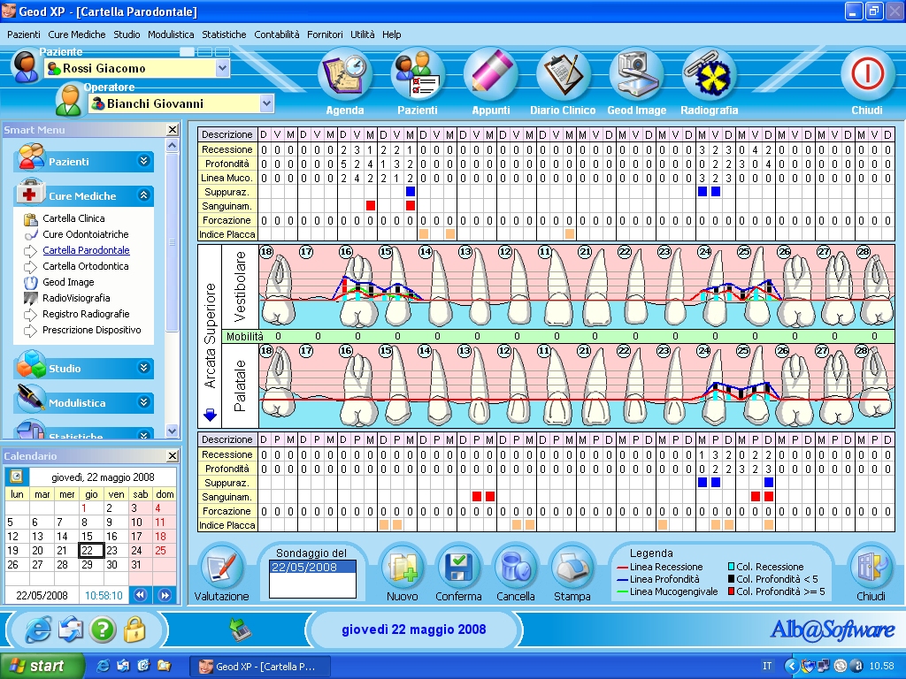The width and height of the screenshot is (906, 679).
Task: Click the Cartella Parodontale link
Action: point(86,250)
